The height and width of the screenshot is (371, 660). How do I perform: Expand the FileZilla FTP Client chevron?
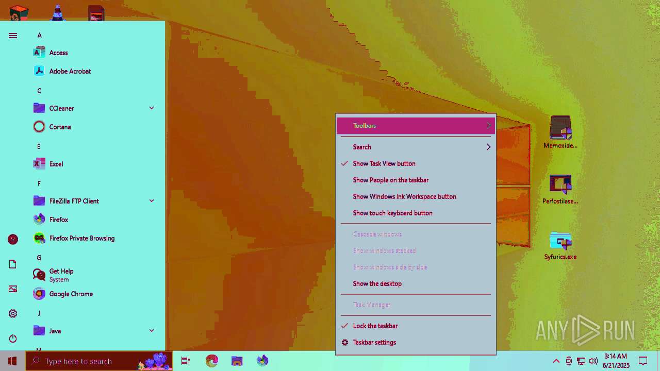point(152,200)
